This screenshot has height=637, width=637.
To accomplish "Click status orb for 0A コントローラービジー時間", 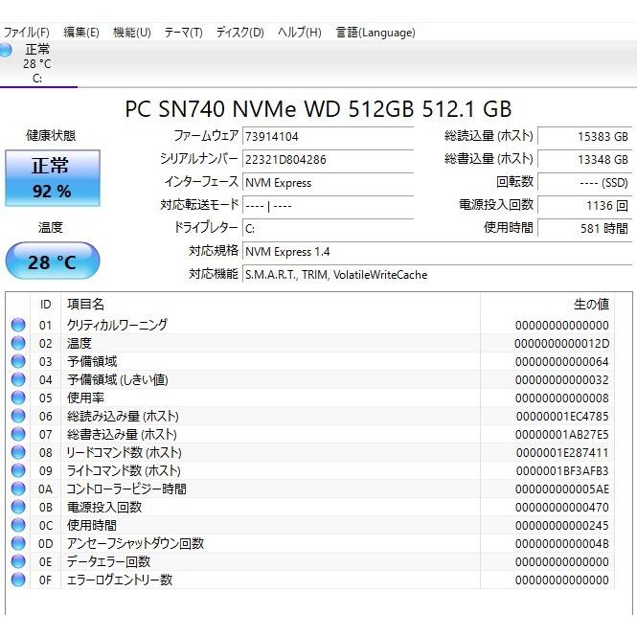I will [18, 489].
